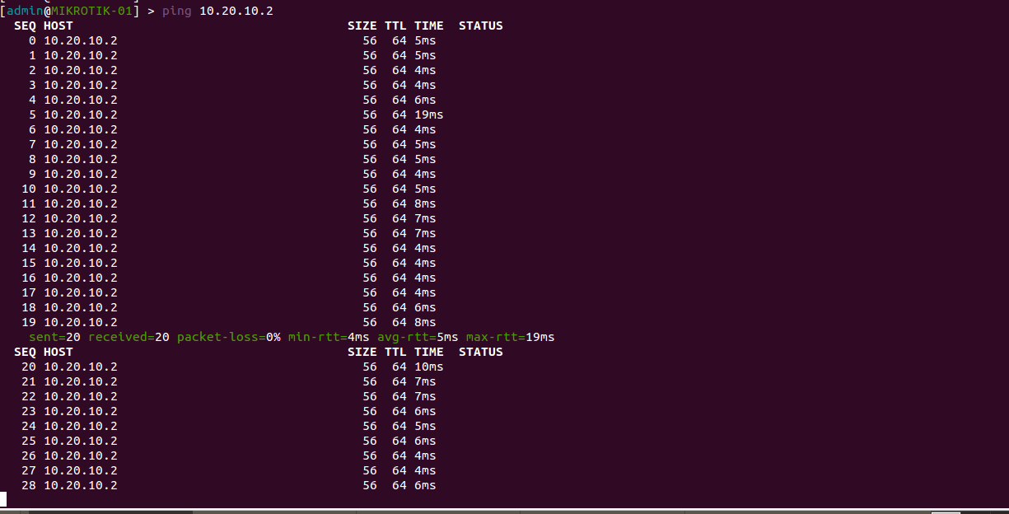This screenshot has width=1009, height=514.
Task: Click the admin username in the prompt
Action: 25,11
